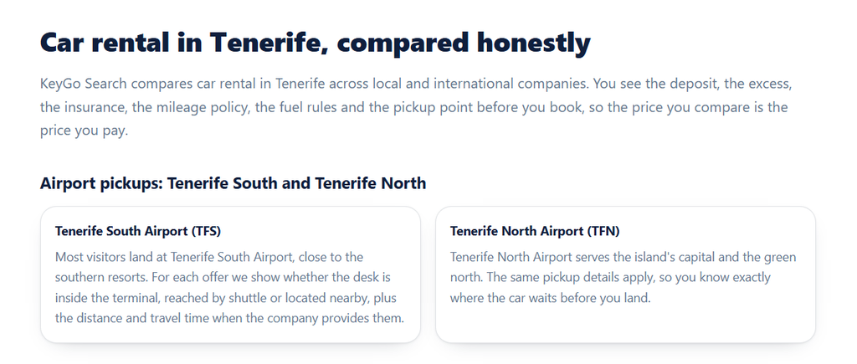Click the "price you pay." line of intro text
This screenshot has width=857, height=364.
(84, 131)
